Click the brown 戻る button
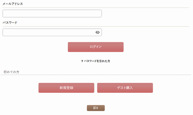Viewport: 193px width, 115px height. (x=96, y=108)
